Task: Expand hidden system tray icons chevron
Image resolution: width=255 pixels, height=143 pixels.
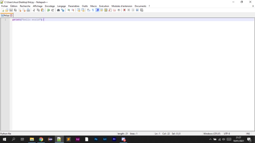Action: [x=210, y=139]
